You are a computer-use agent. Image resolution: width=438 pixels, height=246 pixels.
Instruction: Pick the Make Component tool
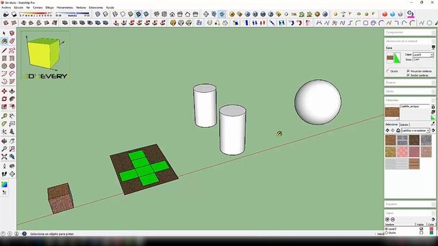click(x=12, y=33)
